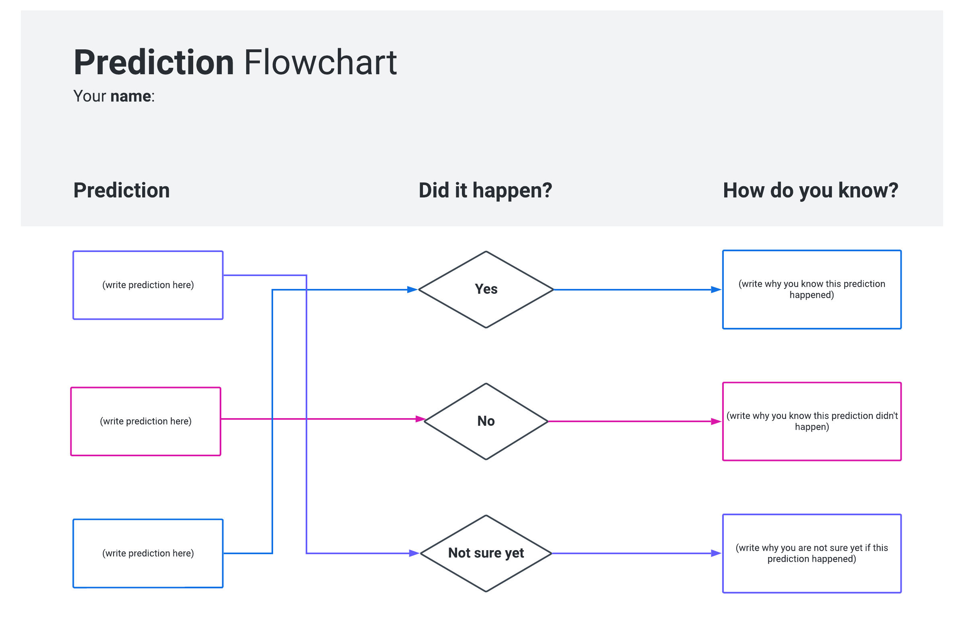This screenshot has width=964, height=624.
Task: Click the "Prediction Flowchart" title text
Action: pos(235,63)
